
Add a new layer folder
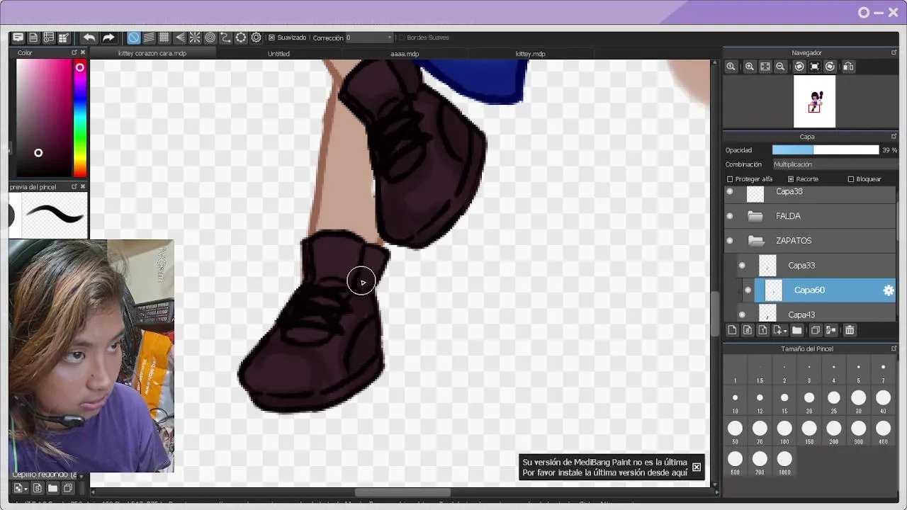click(x=797, y=330)
